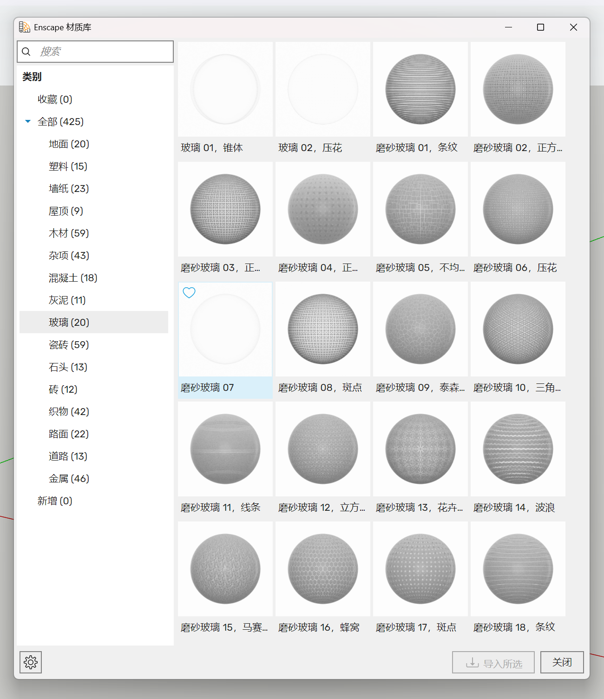The width and height of the screenshot is (604, 699).
Task: Click into the 搜索 search field
Action: click(102, 52)
